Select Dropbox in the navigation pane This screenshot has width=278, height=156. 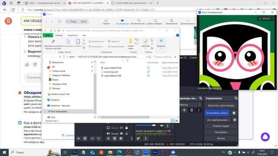click(x=55, y=100)
